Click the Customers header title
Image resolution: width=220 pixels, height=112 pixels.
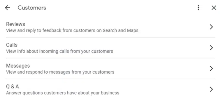32,8
